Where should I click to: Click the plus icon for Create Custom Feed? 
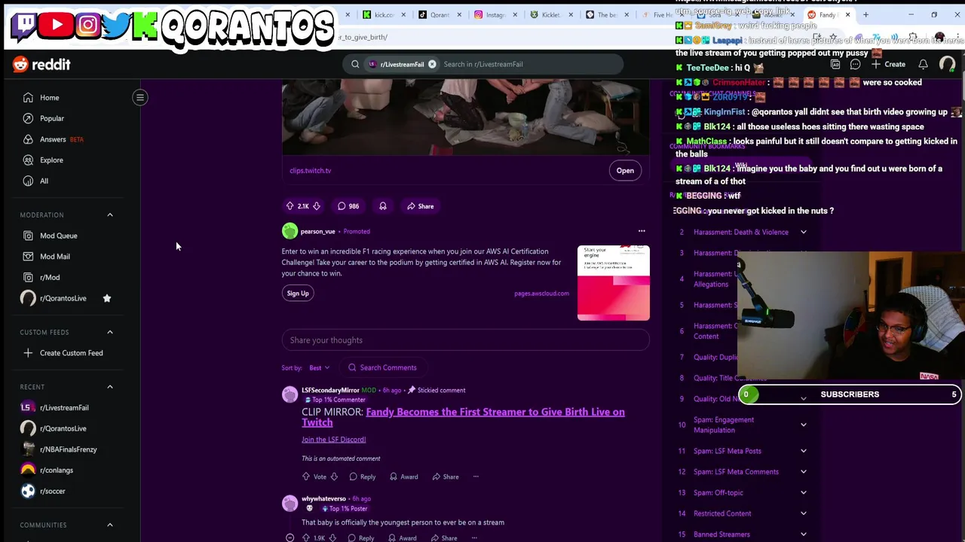28,353
